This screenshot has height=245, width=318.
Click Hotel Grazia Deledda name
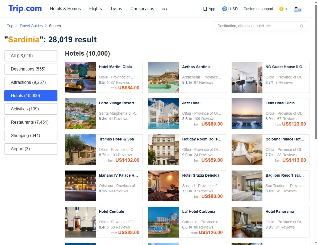(x=201, y=175)
